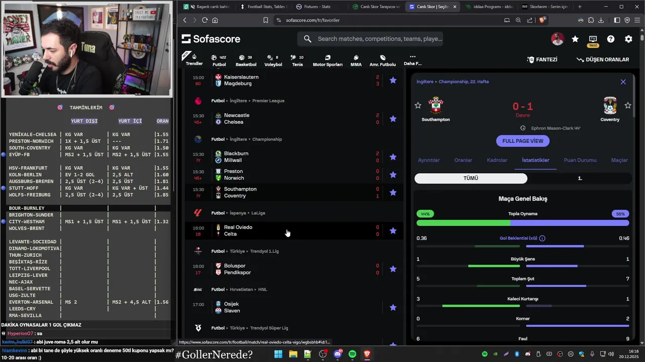This screenshot has width=645, height=362.
Task: Open Championship, 22. Hafta link
Action: tap(464, 81)
